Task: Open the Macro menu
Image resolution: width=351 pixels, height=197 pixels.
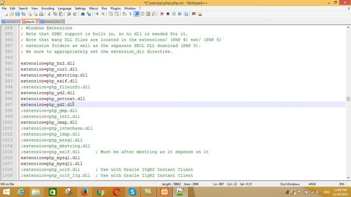Action: pos(94,8)
